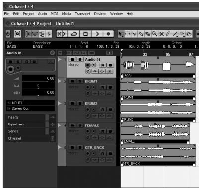Image resolution: width=199 pixels, height=188 pixels.
Task: Mute the Audio 01 track
Action: tap(72, 59)
